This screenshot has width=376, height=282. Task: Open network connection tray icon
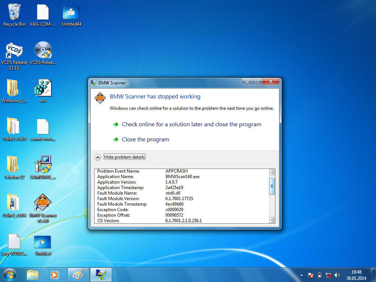click(328, 275)
